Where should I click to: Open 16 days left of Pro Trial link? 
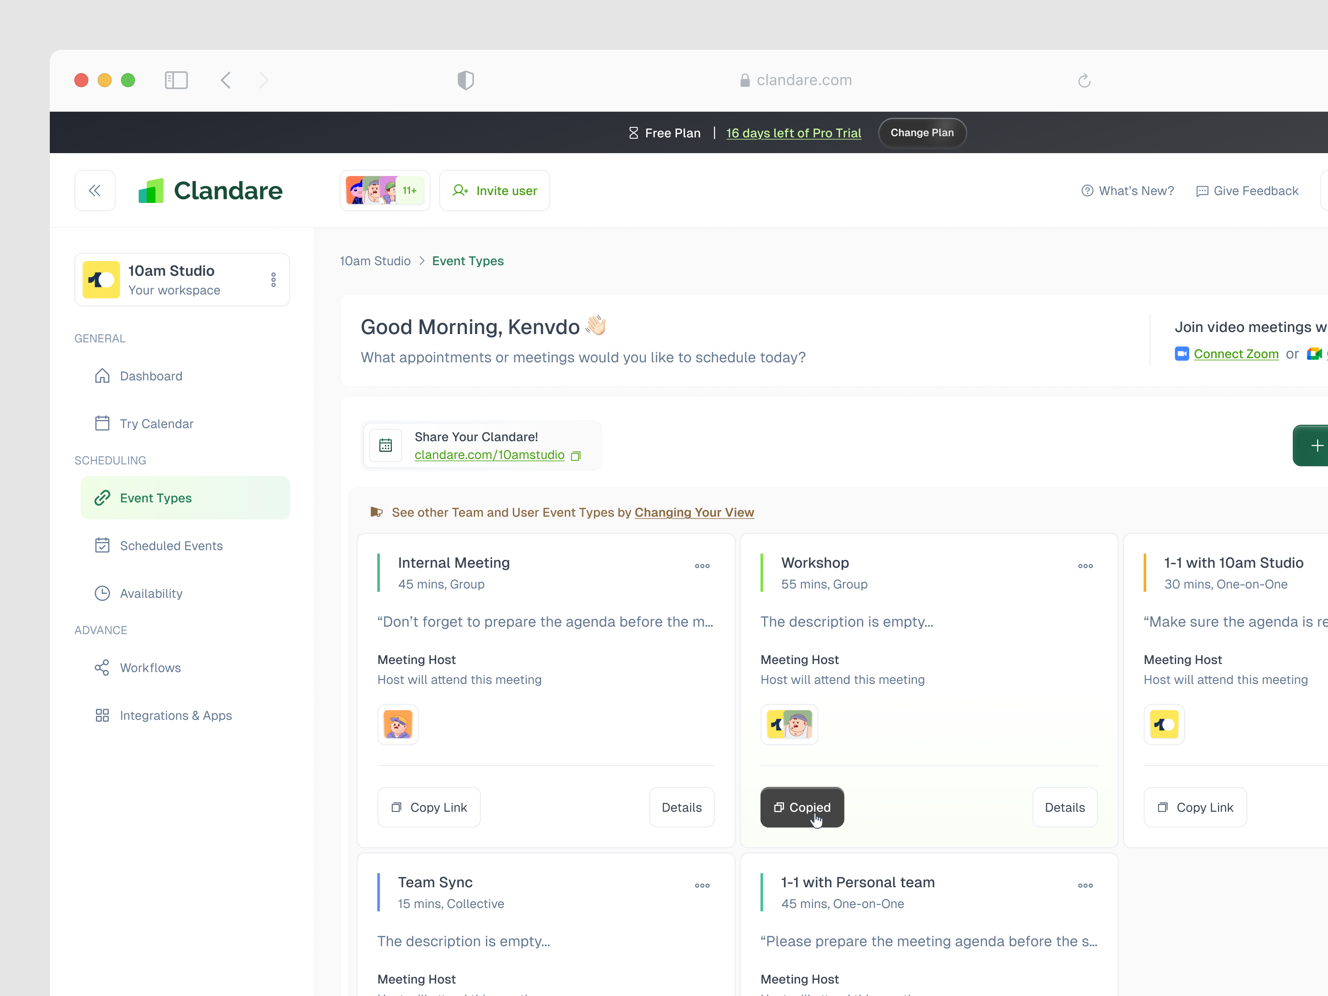793,133
